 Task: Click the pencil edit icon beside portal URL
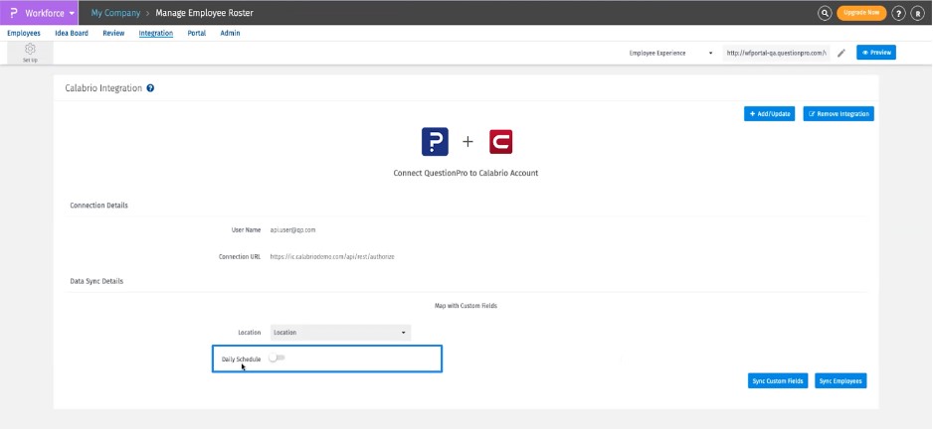pyautogui.click(x=841, y=53)
